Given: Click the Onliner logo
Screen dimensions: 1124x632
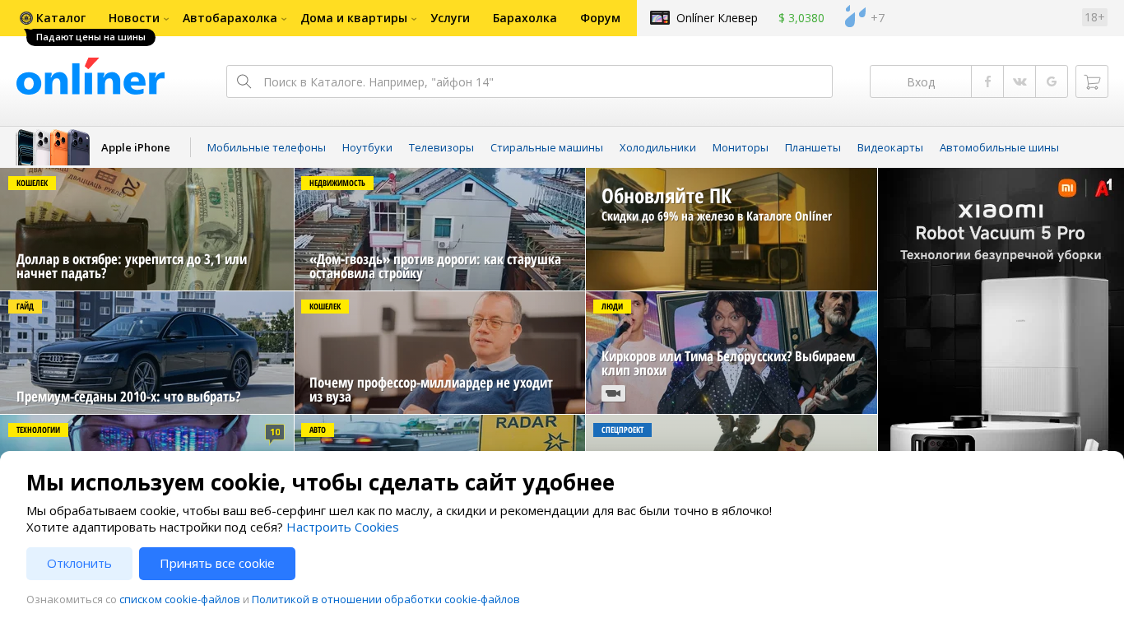Looking at the screenshot, I should pos(91,77).
